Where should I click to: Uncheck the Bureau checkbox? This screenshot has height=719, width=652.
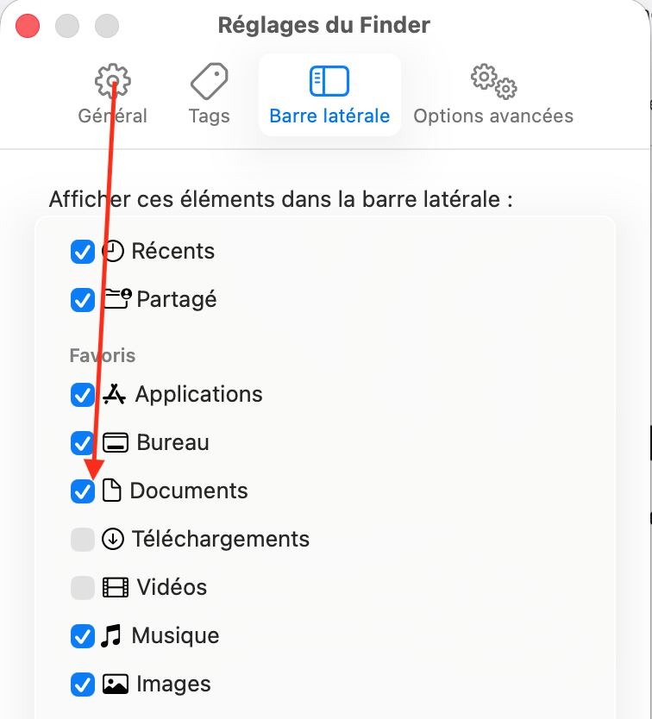[82, 443]
